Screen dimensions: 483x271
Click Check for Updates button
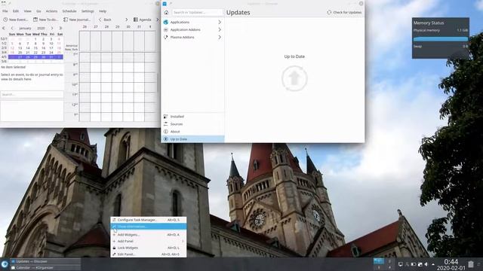coord(344,12)
